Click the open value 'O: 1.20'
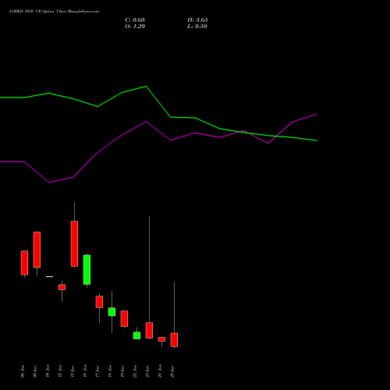This screenshot has height=390, width=390. pyautogui.click(x=135, y=27)
